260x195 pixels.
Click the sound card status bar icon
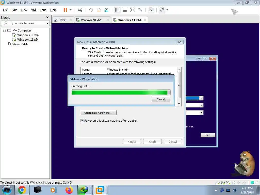pyautogui.click(x=239, y=183)
